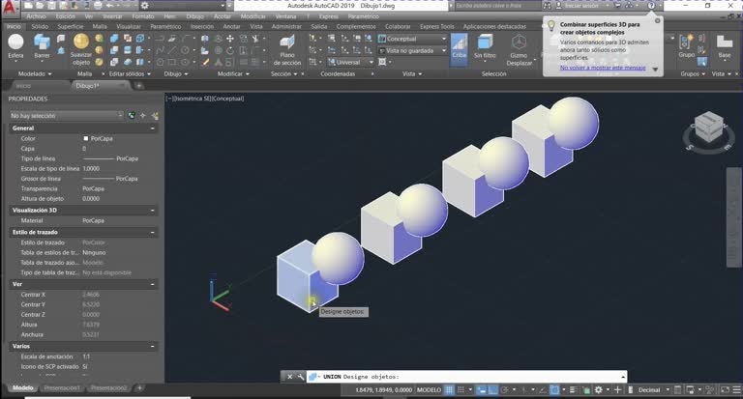The width and height of the screenshot is (743, 399).
Task: Click the viewport label Isométrica SE
Action: [x=193, y=99]
